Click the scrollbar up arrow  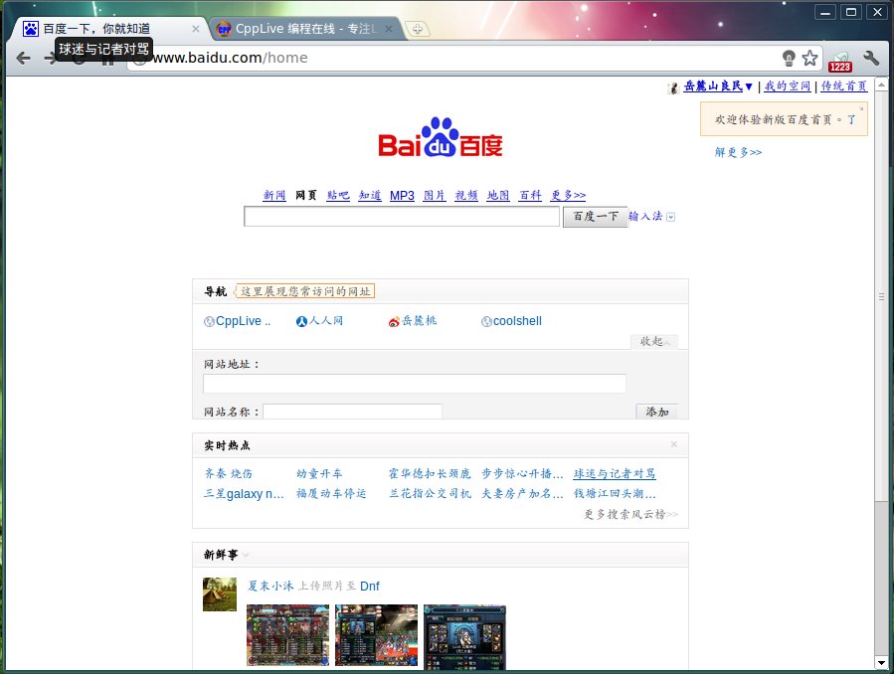[x=881, y=84]
